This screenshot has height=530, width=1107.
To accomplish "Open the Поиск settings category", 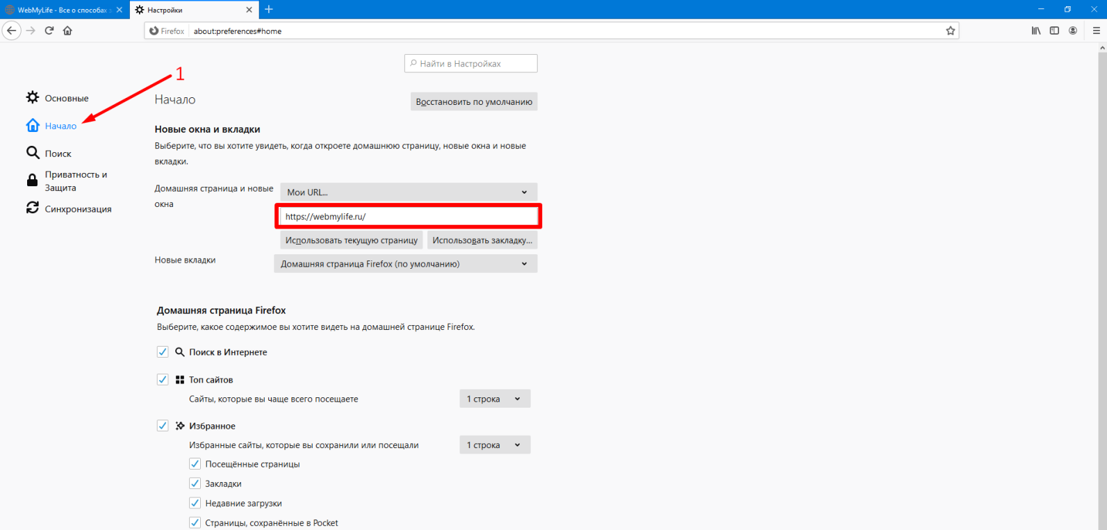I will pos(58,154).
